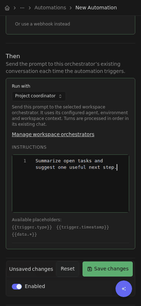Image resolution: width=141 pixels, height=306 pixels.
Task: Open Manage workspace orchestrators link
Action: click(x=53, y=134)
